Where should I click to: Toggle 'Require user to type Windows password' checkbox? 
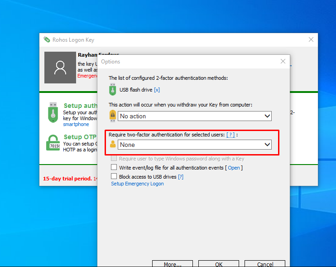tap(114, 158)
